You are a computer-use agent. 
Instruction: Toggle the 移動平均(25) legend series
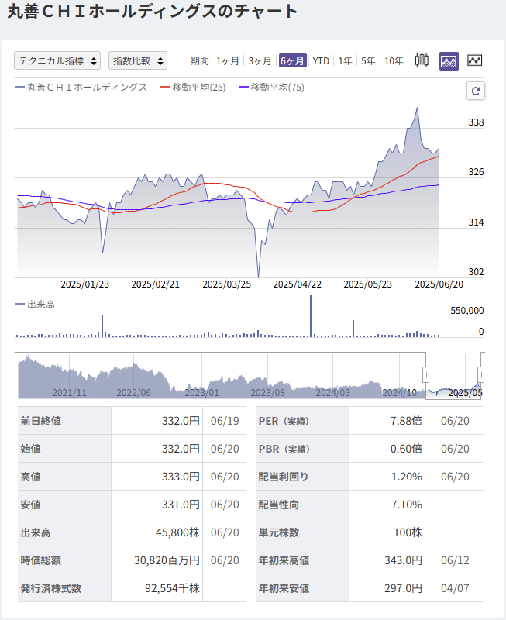pos(193,88)
